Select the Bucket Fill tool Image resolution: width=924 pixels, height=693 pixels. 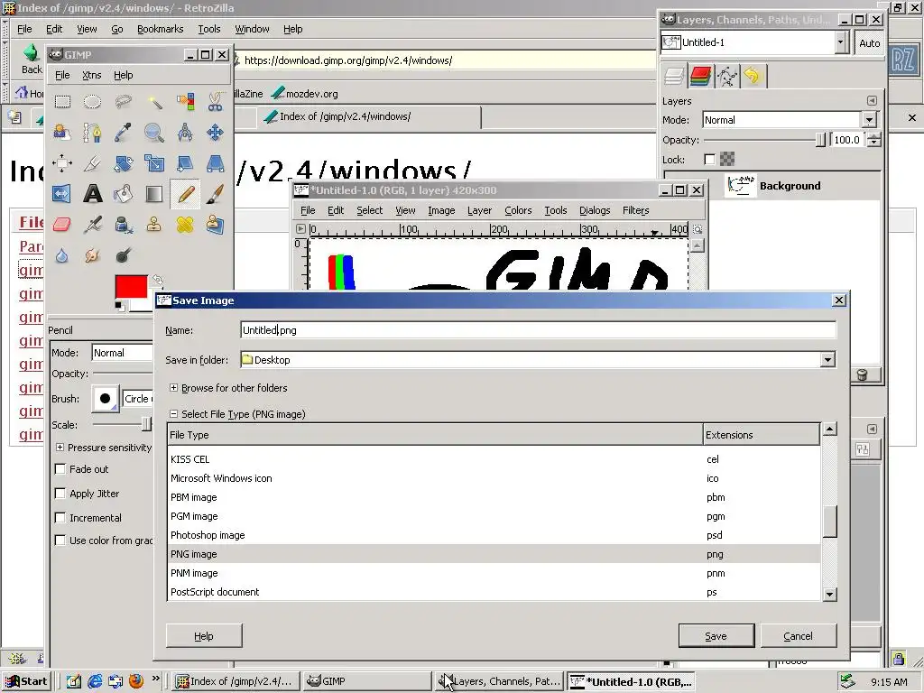(x=123, y=194)
